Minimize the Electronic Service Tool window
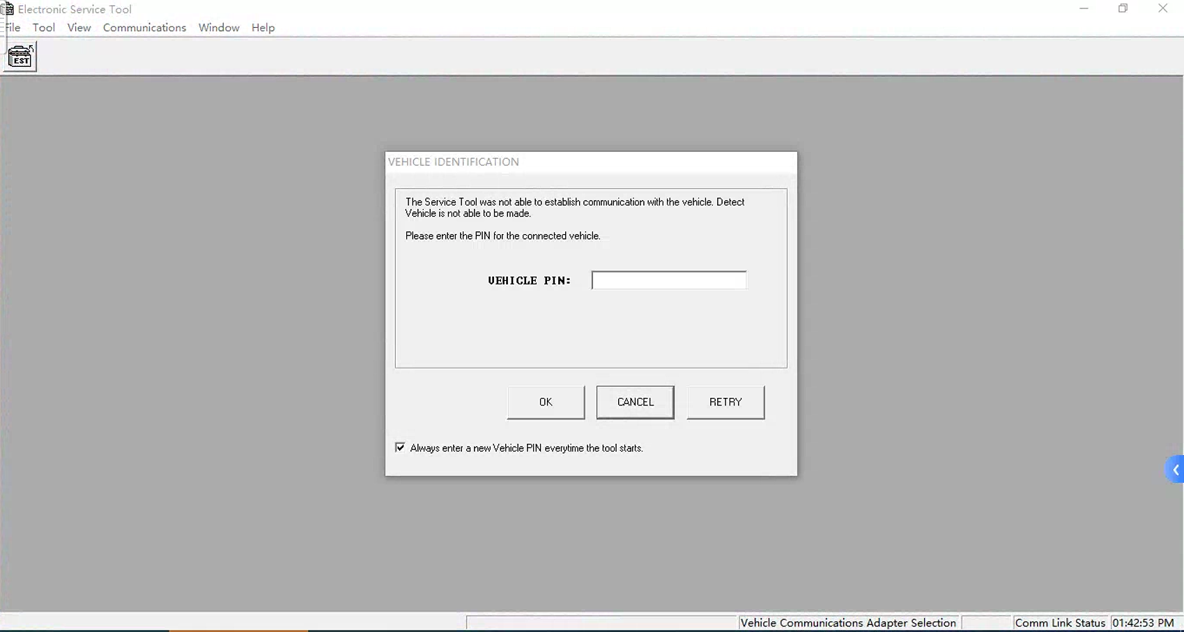The width and height of the screenshot is (1184, 632). coord(1083,8)
